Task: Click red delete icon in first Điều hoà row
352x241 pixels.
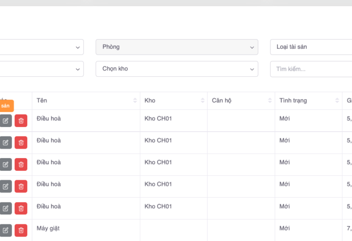Action: click(x=21, y=120)
